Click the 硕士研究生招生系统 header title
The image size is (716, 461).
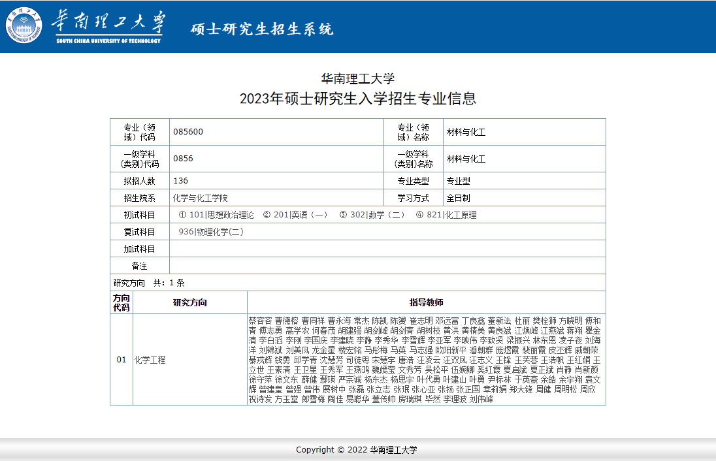click(262, 29)
